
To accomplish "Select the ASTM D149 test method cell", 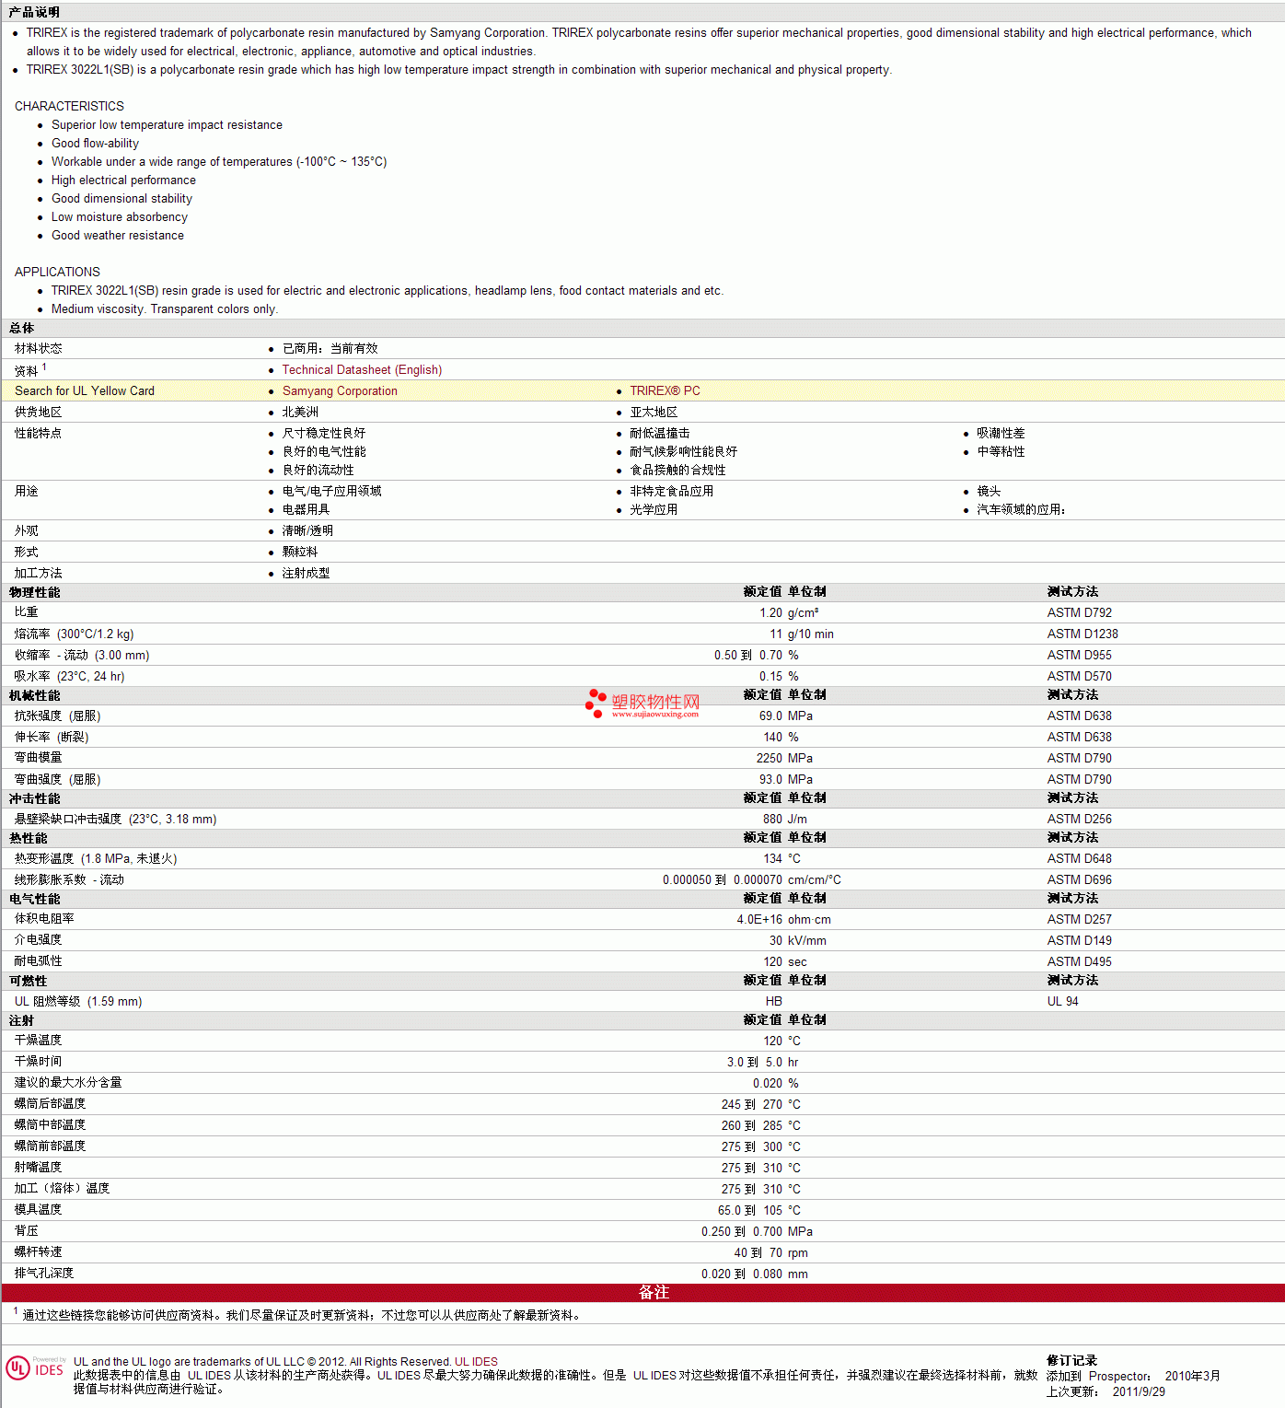I will click(x=1079, y=940).
